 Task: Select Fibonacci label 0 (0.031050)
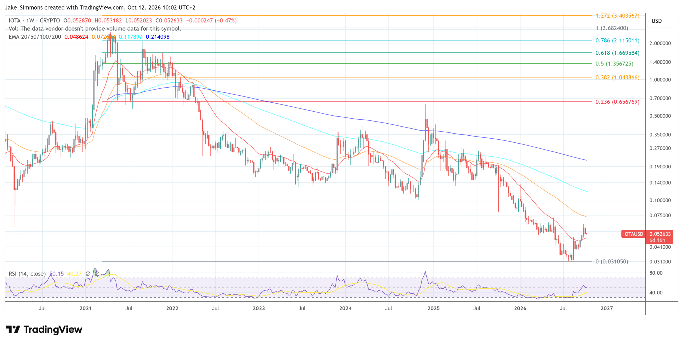tap(612, 261)
